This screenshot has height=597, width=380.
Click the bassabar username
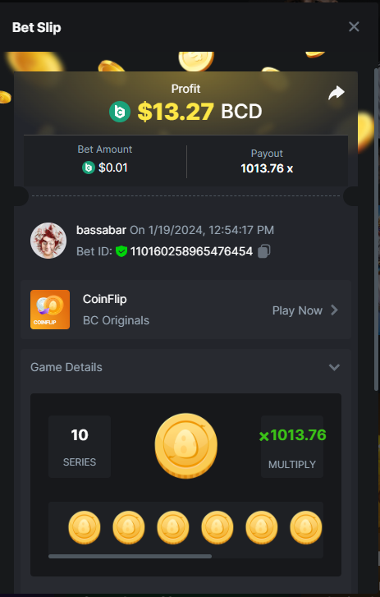point(101,230)
